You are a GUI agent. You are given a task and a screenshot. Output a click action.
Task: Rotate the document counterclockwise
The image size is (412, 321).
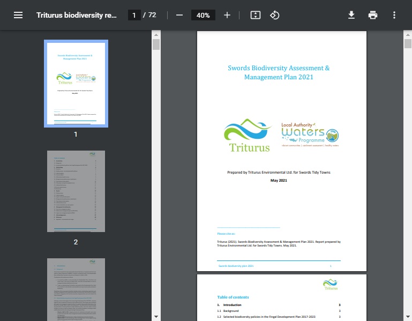(275, 15)
